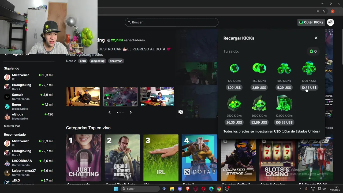Open EA Sports FC 26 category card
Image resolution: width=343 pixels, height=193 pixels.
point(316,158)
